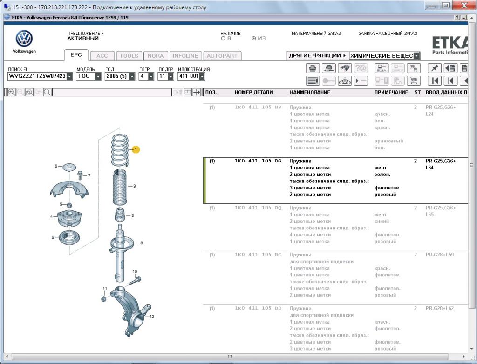This screenshot has height=364, width=477.
Task: Switch to the TOOLS tab
Action: click(x=129, y=56)
